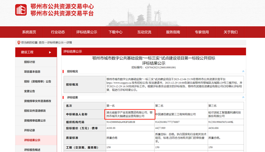Click the project announcement title heading
Viewport: 265px width, 152px height.
coord(154,61)
